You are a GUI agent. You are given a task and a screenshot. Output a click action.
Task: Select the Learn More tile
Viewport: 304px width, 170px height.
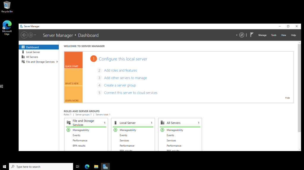pyautogui.click(x=73, y=94)
